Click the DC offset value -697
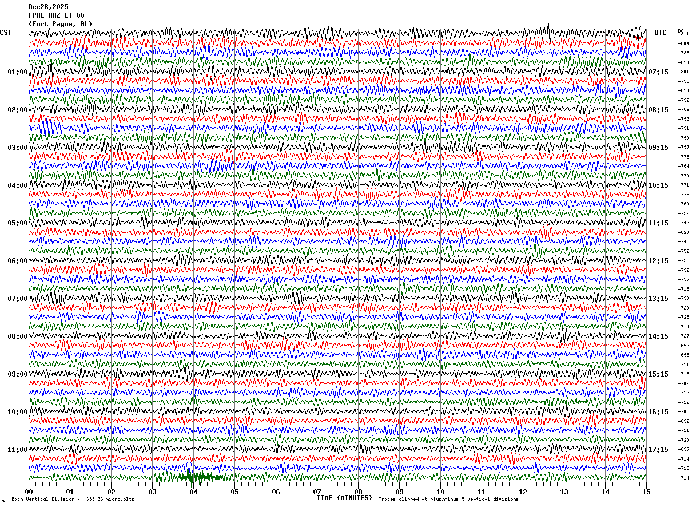 684,449
